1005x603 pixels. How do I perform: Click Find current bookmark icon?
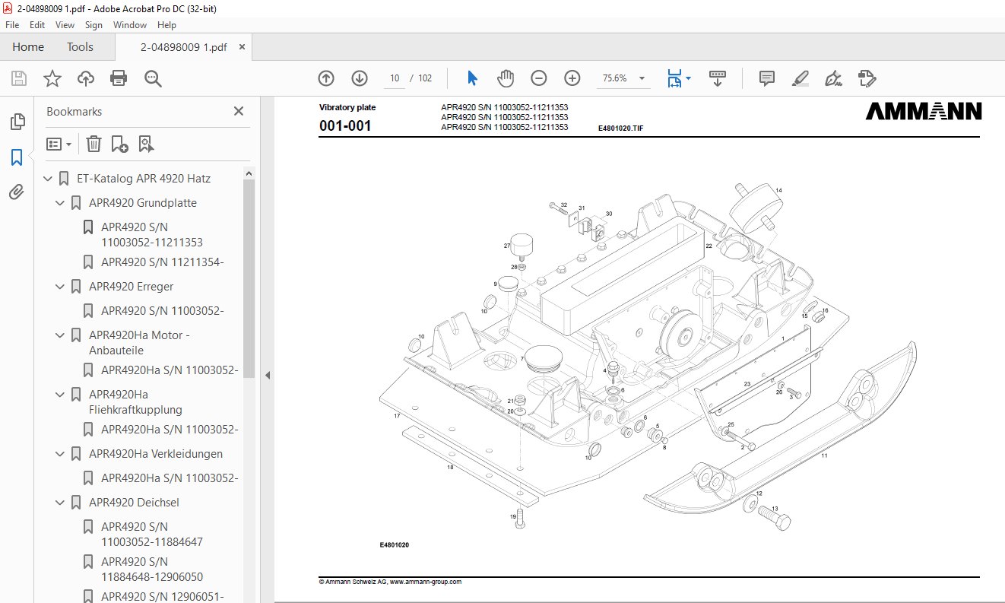(x=146, y=144)
